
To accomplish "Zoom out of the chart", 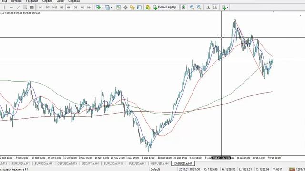I will pos(199,7).
